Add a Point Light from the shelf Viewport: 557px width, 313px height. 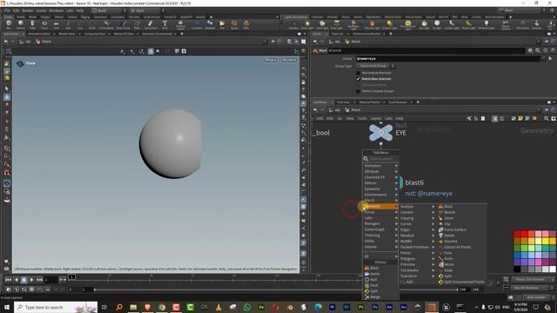click(307, 24)
